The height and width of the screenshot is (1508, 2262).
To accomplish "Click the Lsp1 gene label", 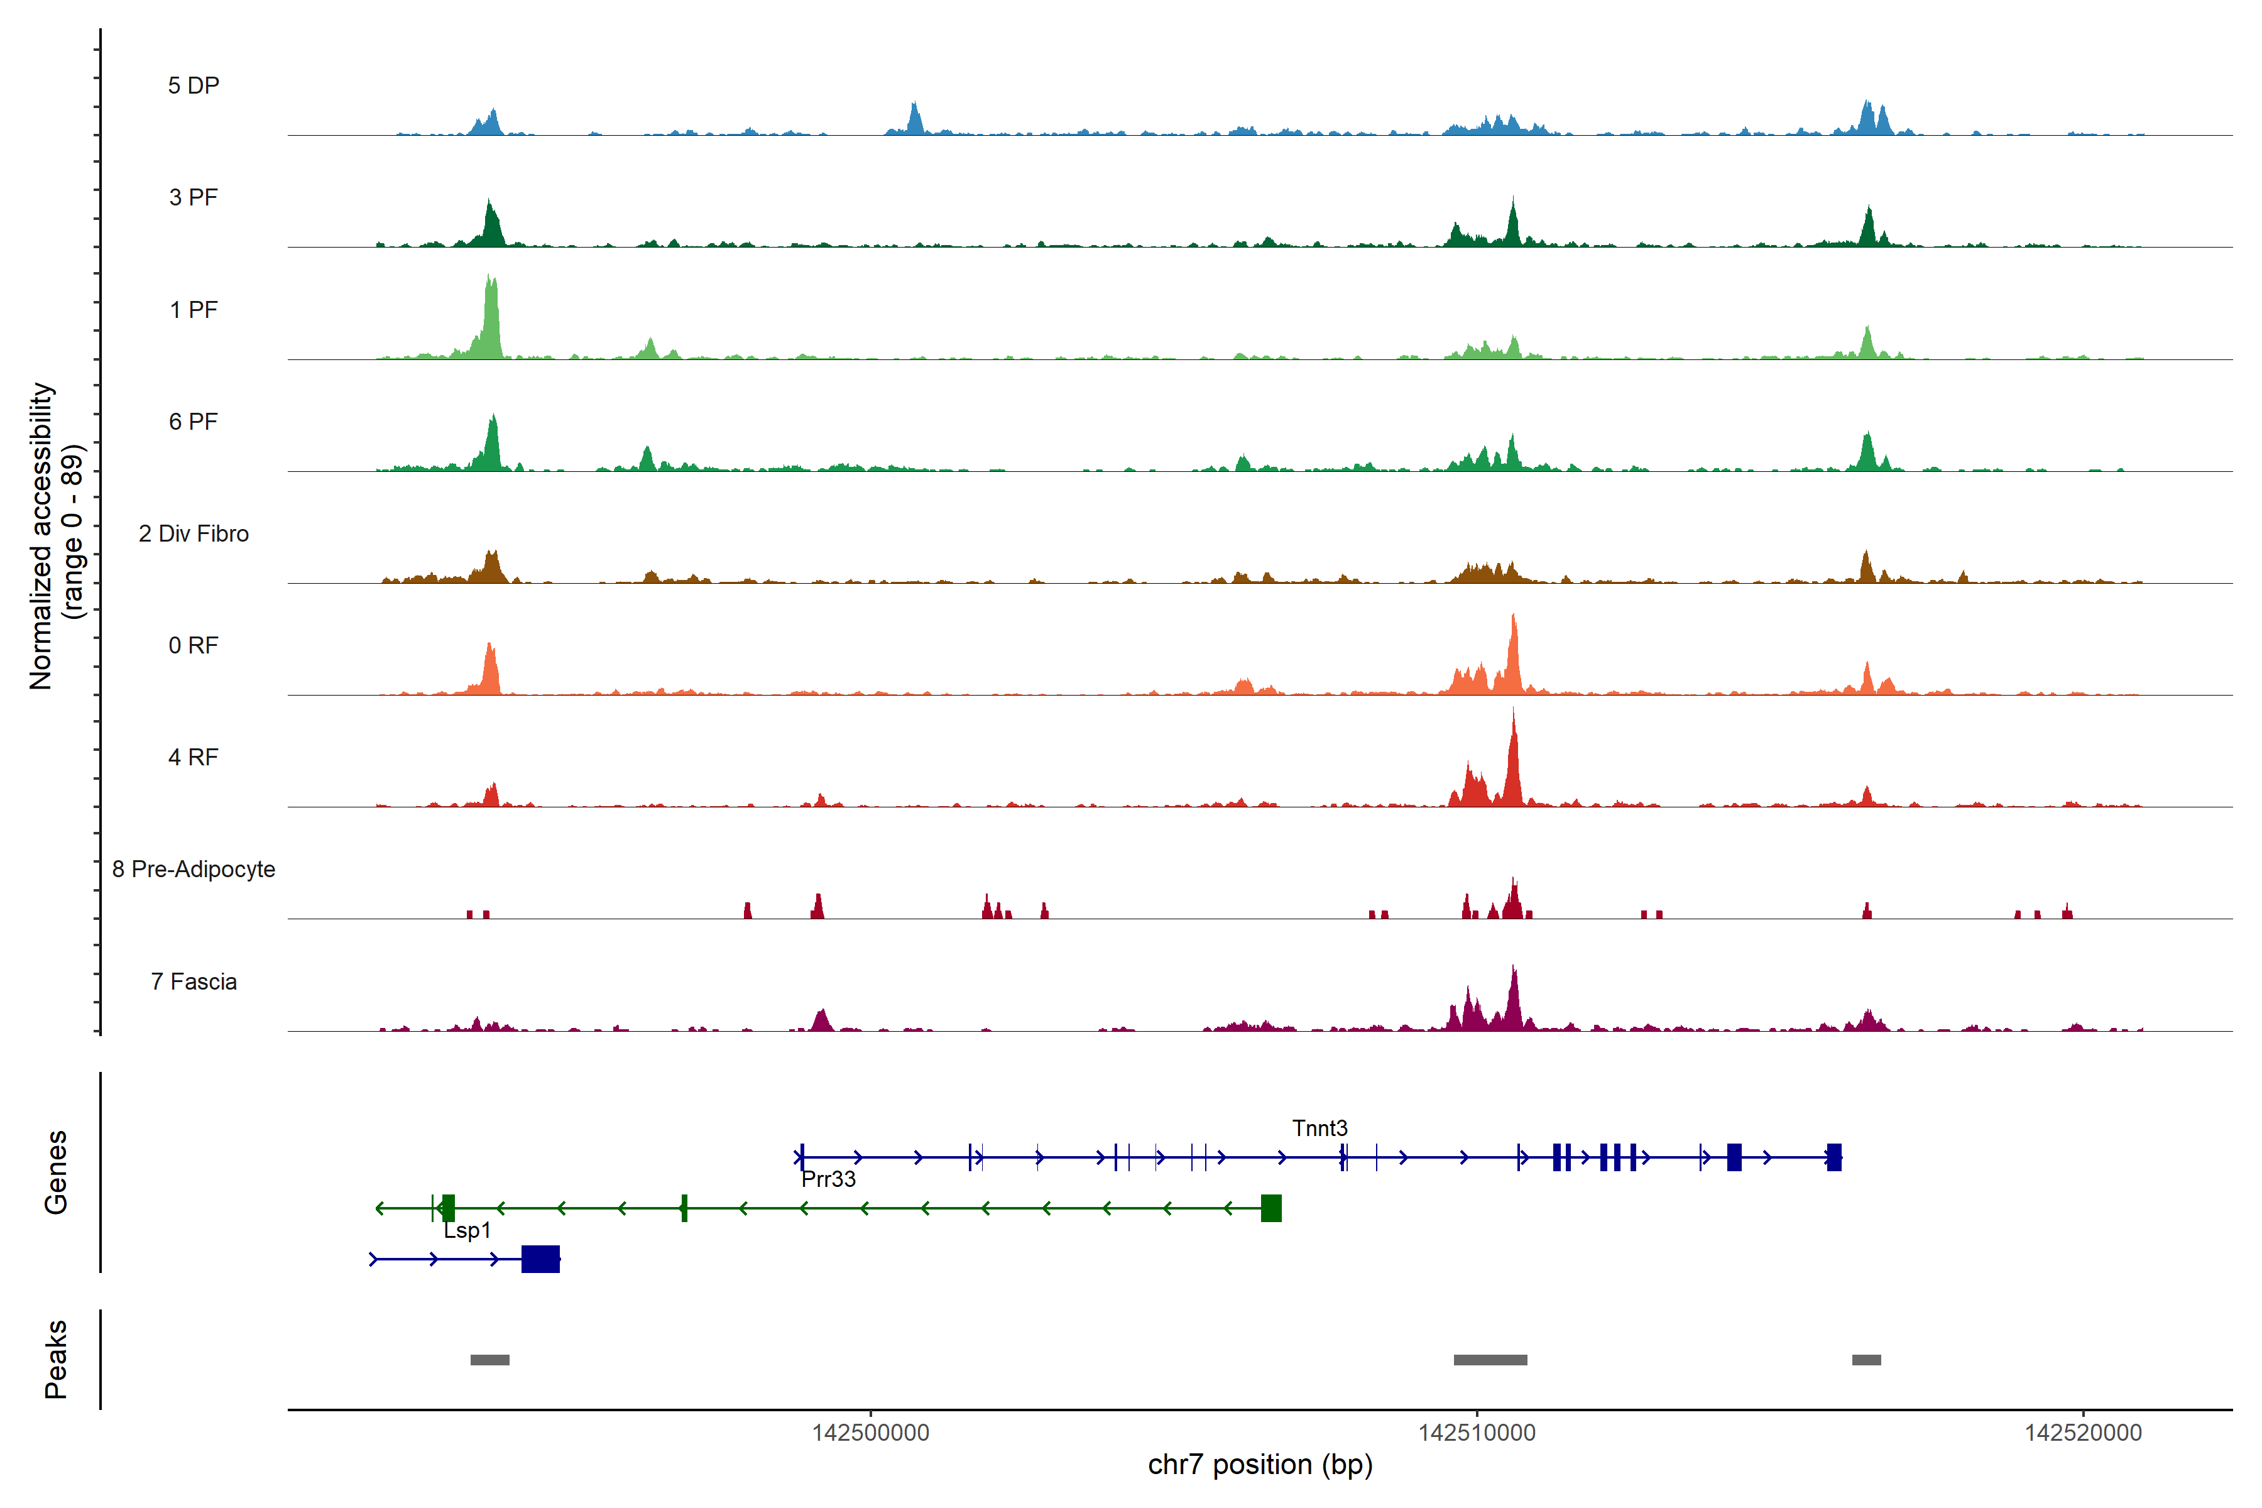I will [x=467, y=1230].
